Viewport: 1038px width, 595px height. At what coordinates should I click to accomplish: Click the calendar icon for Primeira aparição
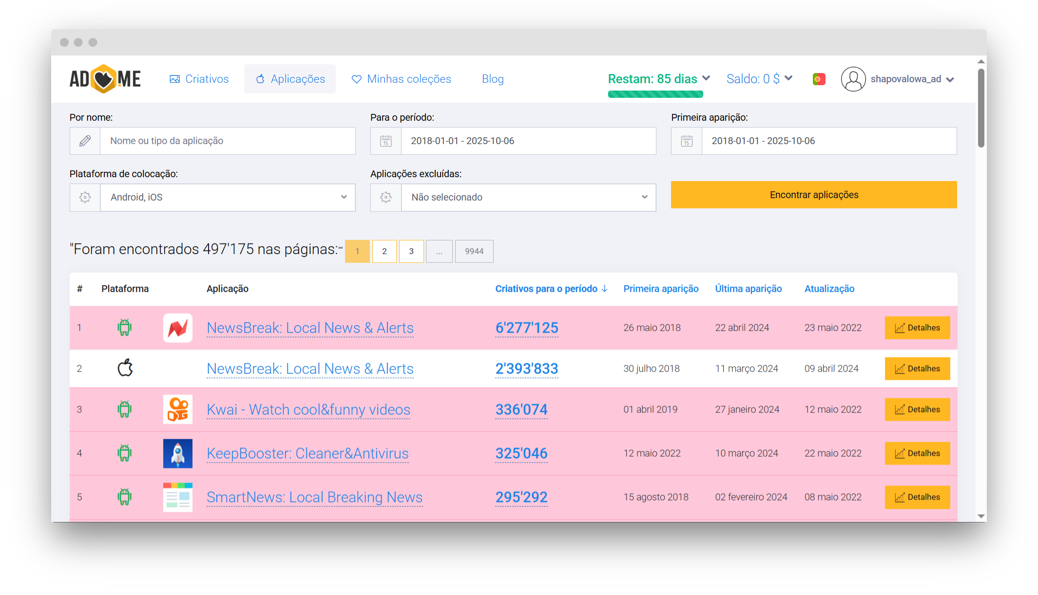pos(686,141)
